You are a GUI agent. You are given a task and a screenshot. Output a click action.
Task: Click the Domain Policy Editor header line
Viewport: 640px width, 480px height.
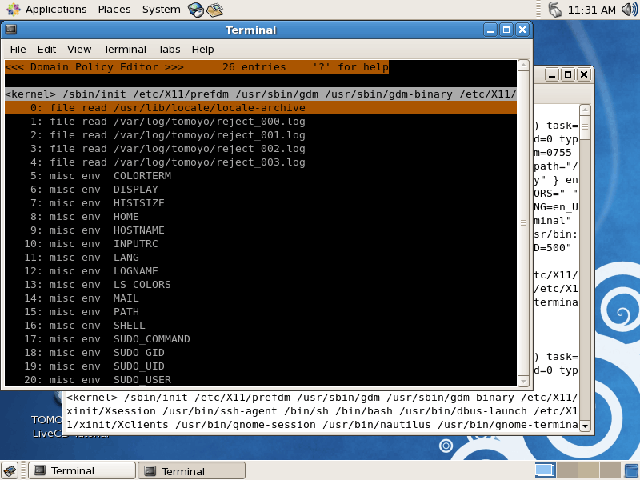197,67
